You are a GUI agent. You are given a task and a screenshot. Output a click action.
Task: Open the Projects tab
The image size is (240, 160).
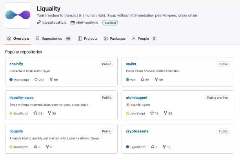click(88, 39)
